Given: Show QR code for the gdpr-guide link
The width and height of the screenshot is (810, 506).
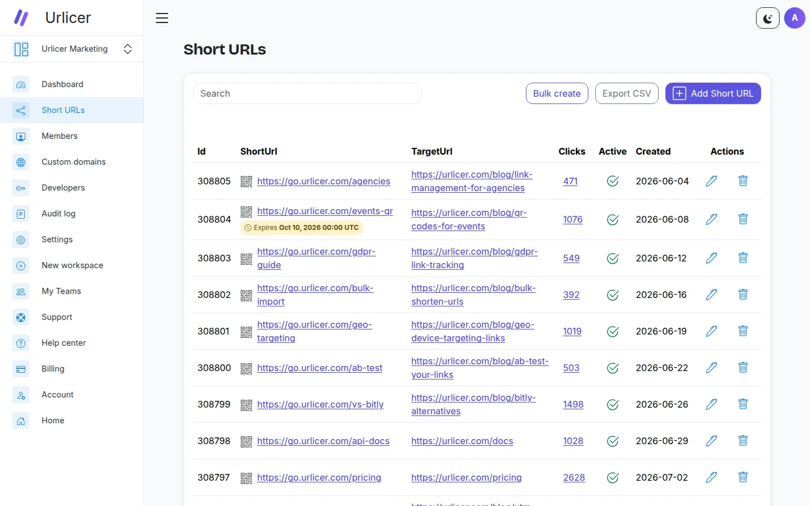Looking at the screenshot, I should (246, 259).
